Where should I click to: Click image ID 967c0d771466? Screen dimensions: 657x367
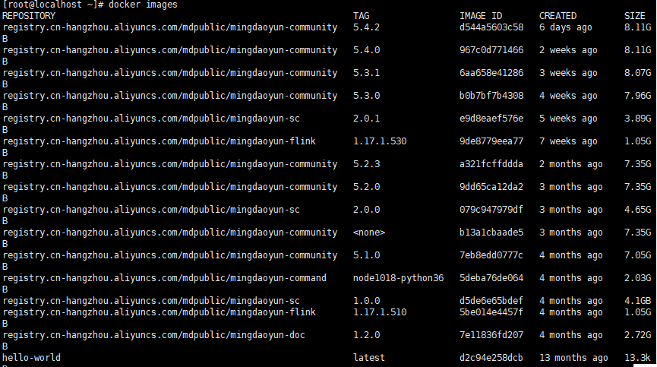pyautogui.click(x=491, y=50)
